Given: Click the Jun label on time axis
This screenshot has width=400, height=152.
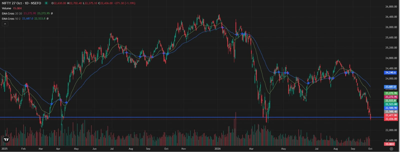Looking at the screenshot, I should (94, 149).
